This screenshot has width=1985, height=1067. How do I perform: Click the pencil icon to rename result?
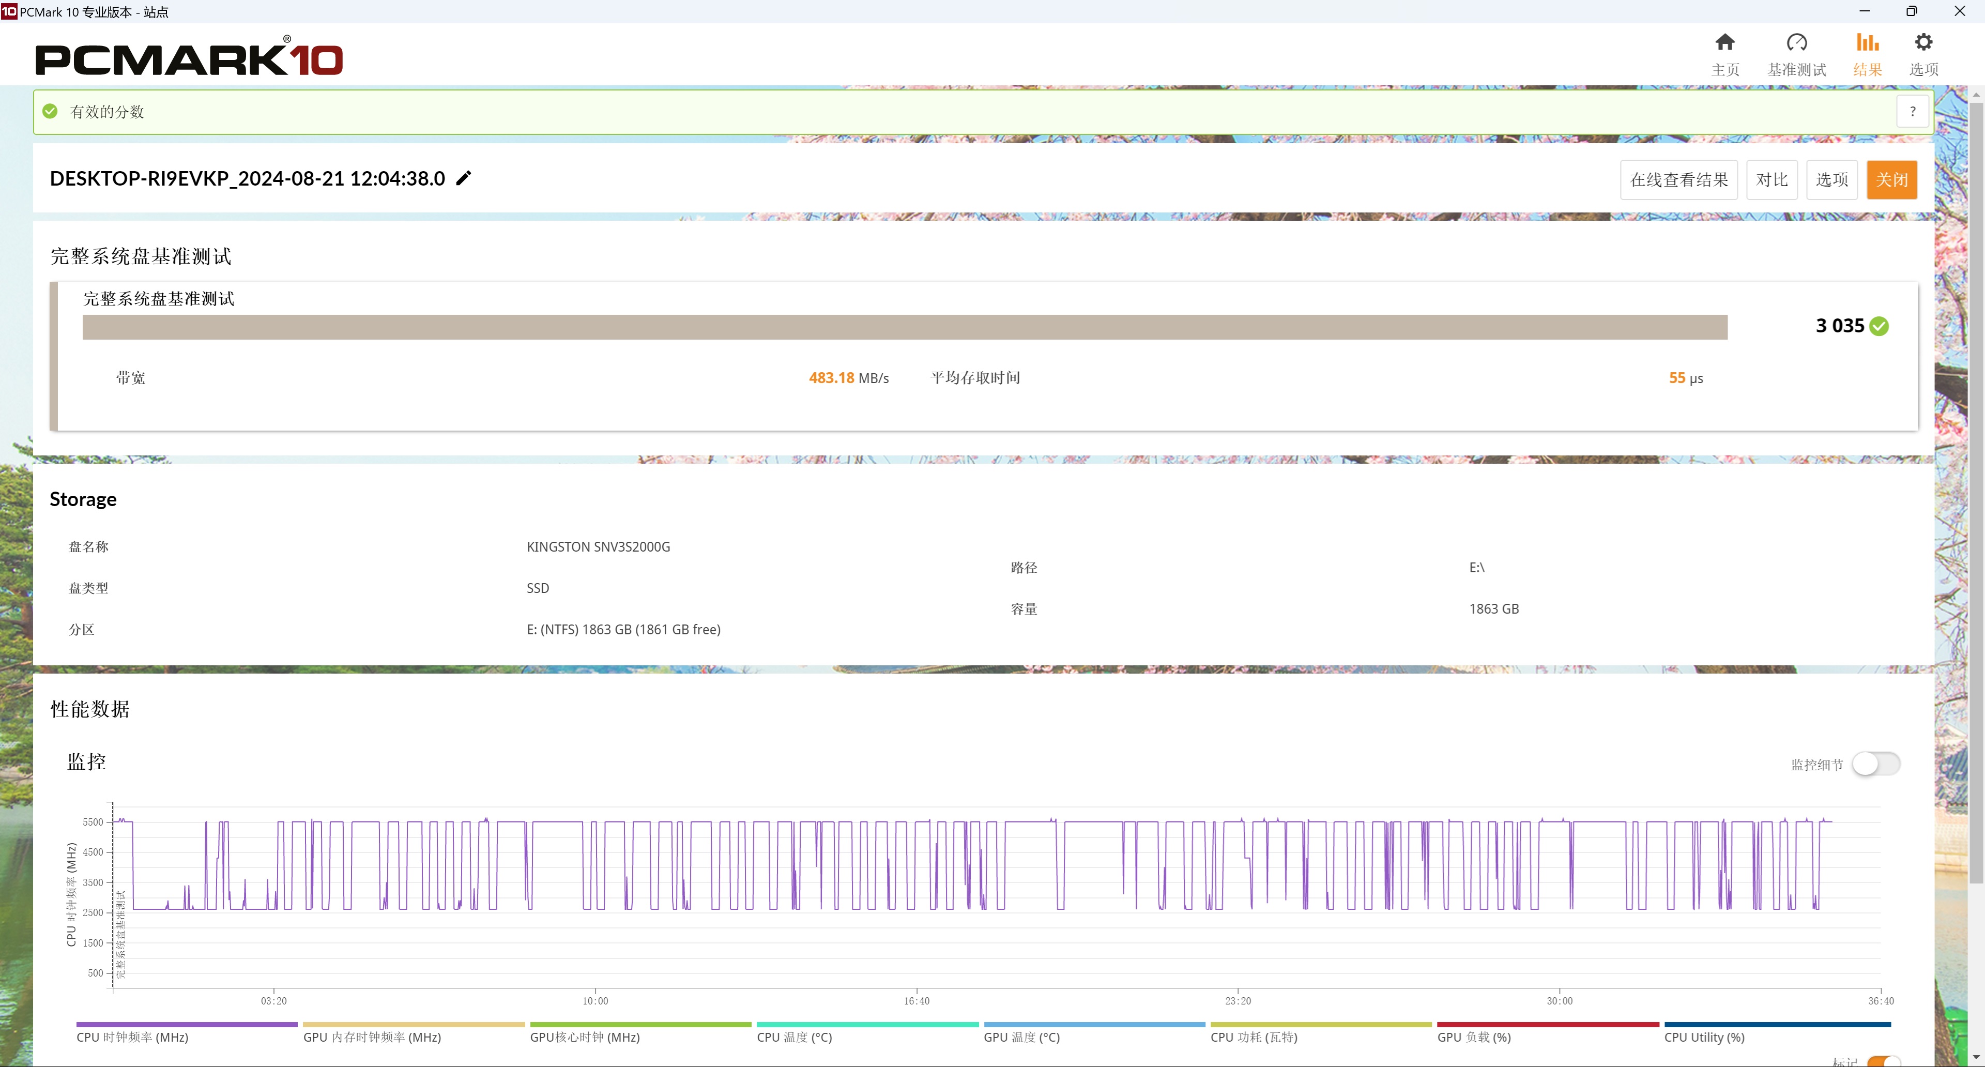pyautogui.click(x=463, y=179)
